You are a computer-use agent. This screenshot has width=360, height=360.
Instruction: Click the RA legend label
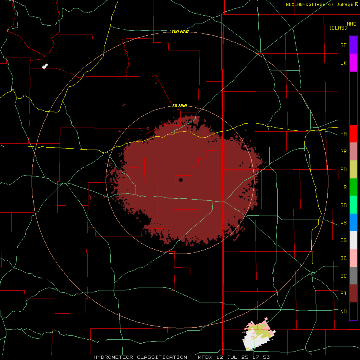click(343, 205)
